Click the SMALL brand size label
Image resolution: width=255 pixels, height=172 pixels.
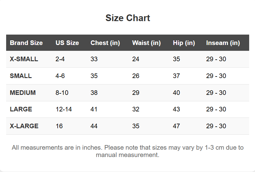pos(21,76)
